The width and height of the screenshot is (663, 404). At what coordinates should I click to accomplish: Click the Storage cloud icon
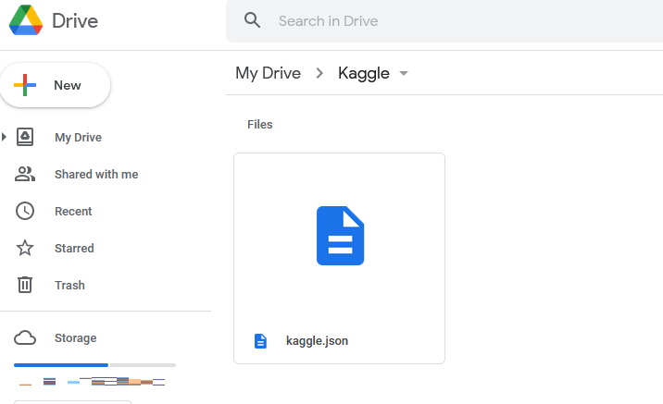click(x=25, y=337)
